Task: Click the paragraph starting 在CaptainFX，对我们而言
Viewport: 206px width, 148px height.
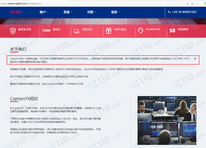Action: tap(55, 110)
